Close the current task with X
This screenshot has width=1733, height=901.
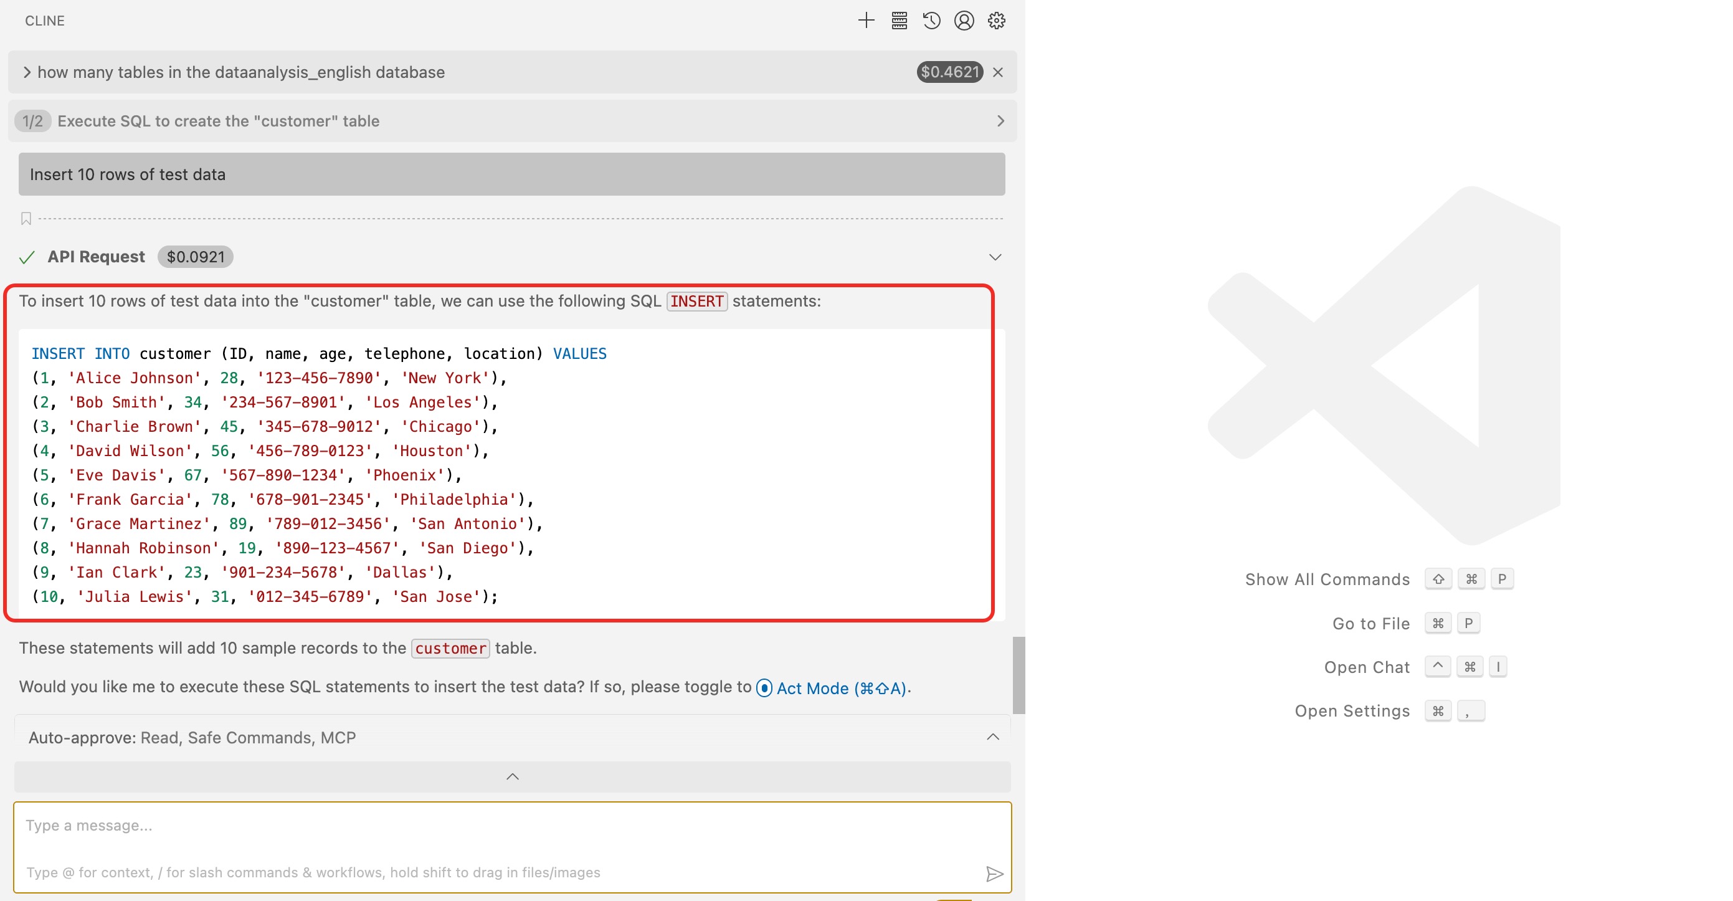(x=998, y=72)
